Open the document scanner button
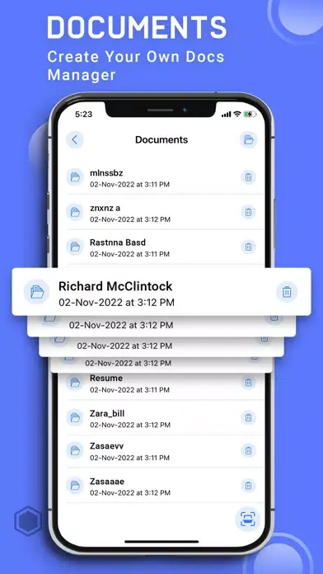The height and width of the screenshot is (574, 323). click(x=248, y=519)
